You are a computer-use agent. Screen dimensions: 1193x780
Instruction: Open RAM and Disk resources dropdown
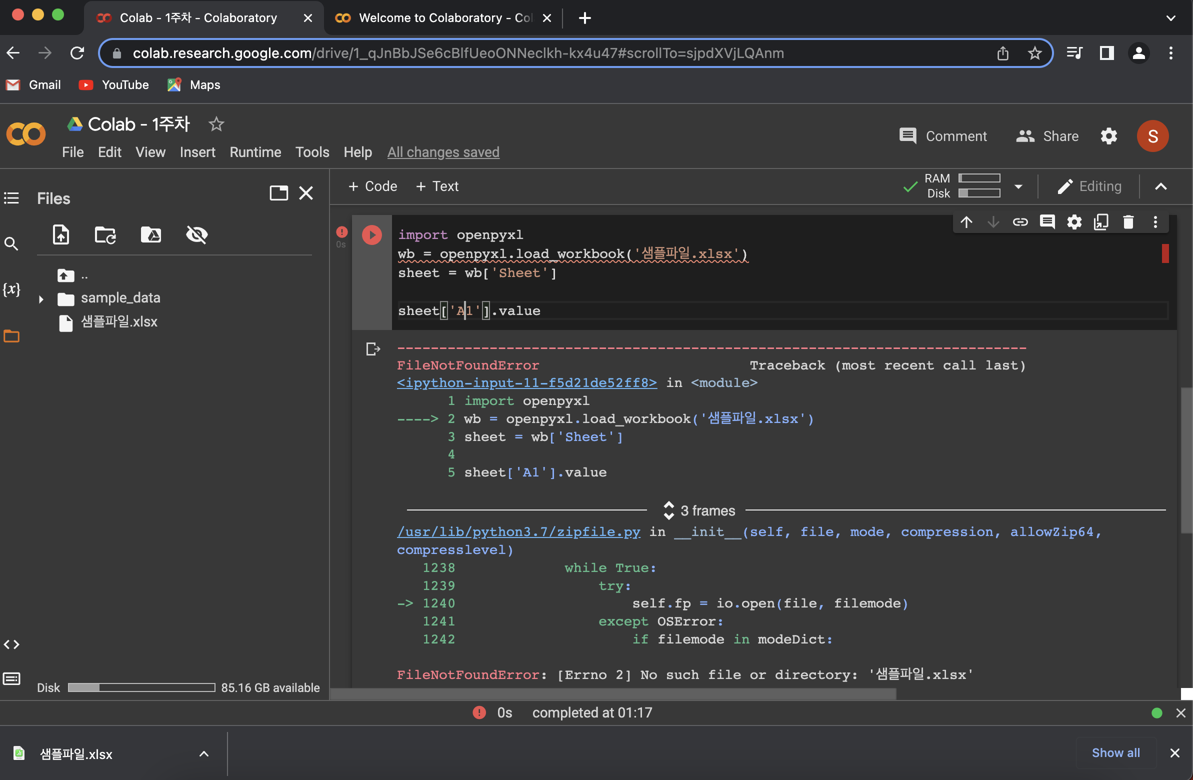[1018, 186]
